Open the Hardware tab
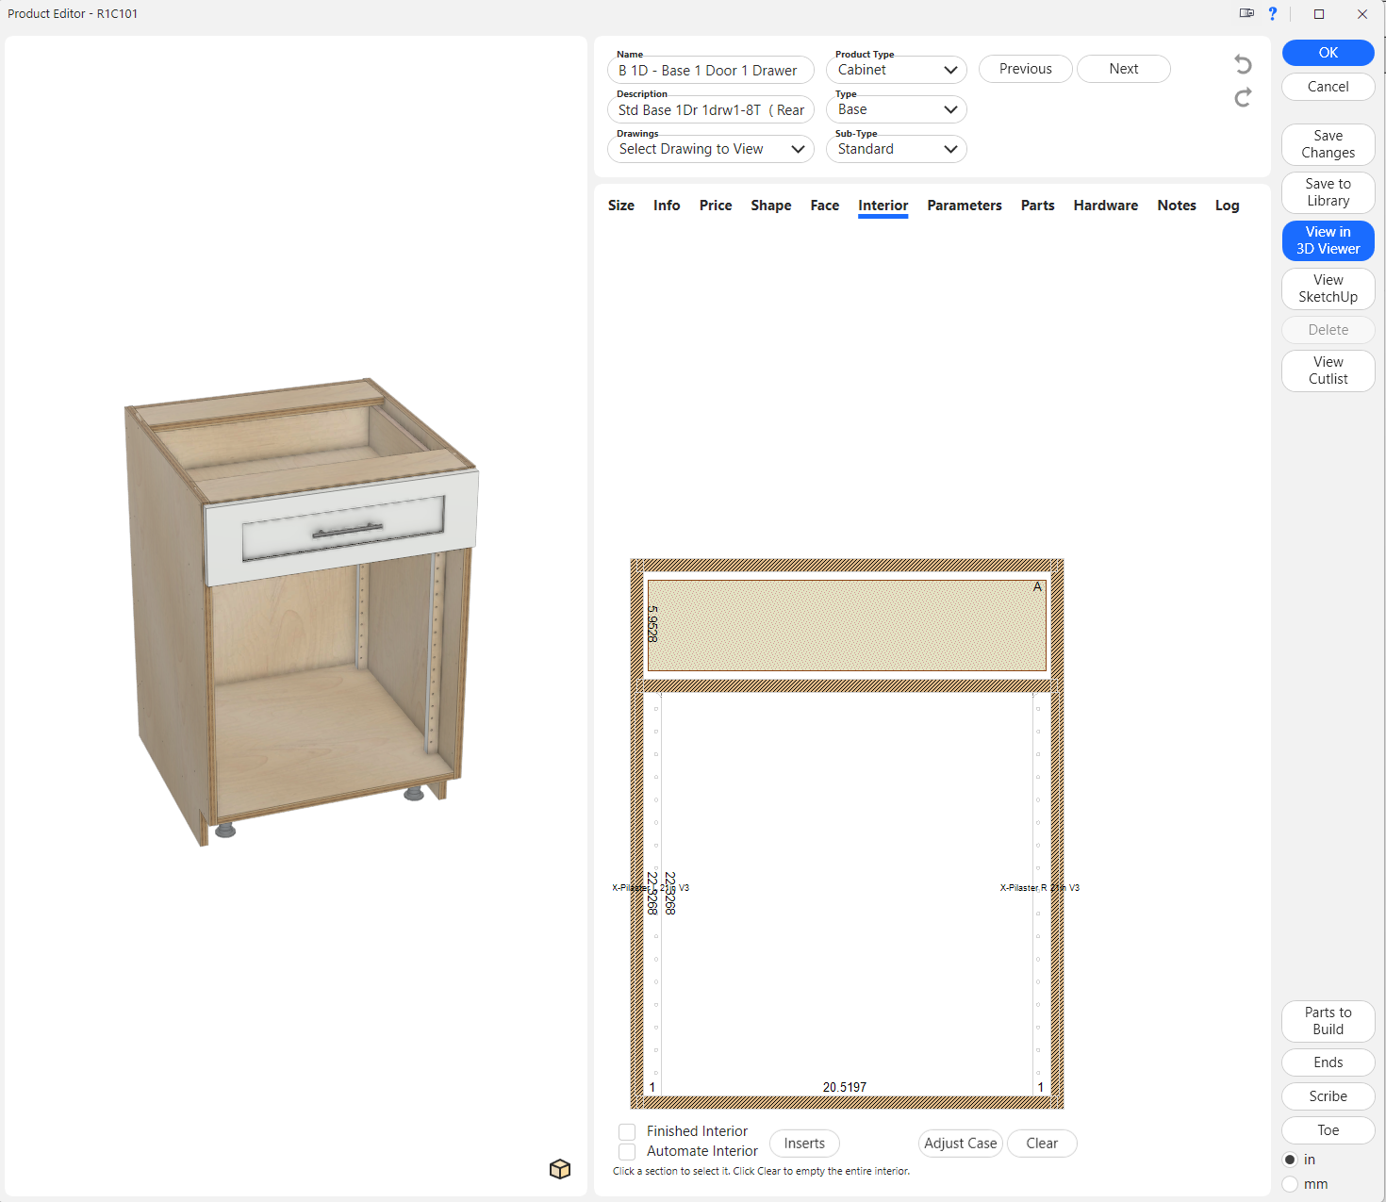 coord(1106,206)
